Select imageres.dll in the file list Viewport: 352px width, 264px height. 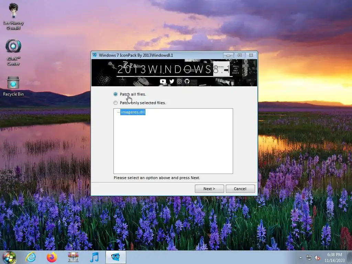click(133, 112)
